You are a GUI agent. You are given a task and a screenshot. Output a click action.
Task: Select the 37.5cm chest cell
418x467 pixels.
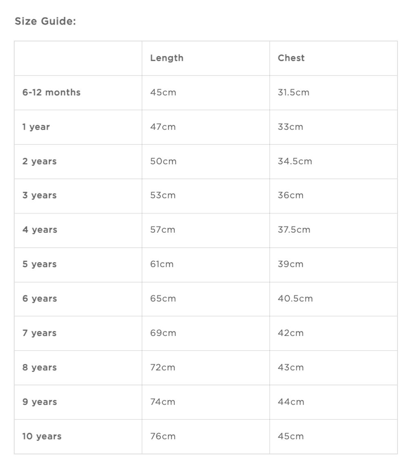click(294, 230)
